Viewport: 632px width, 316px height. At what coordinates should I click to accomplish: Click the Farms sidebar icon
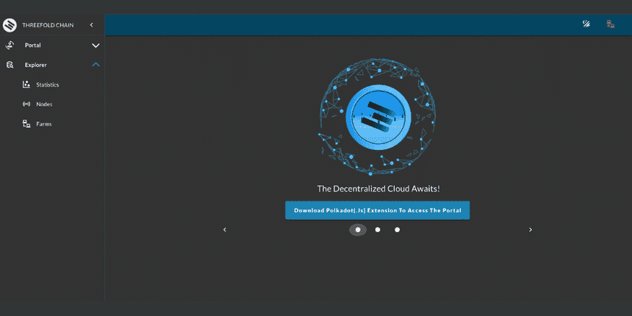(26, 123)
